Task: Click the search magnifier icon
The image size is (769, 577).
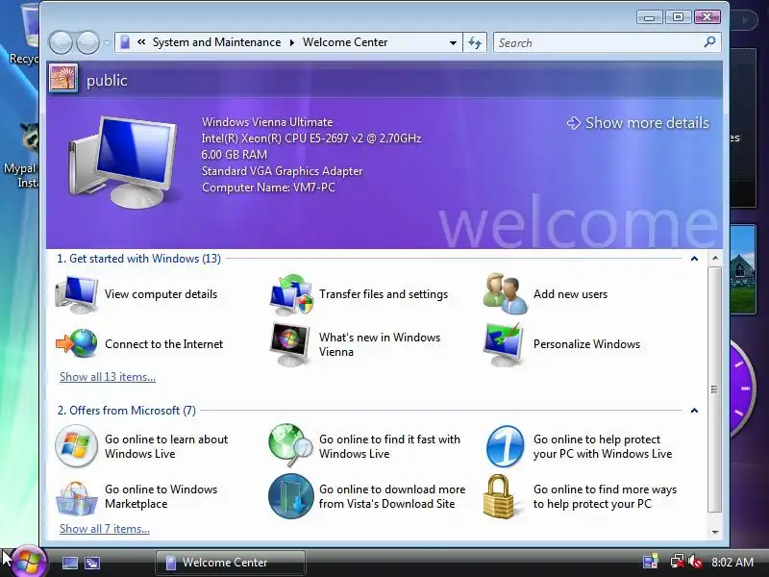Action: pos(709,42)
